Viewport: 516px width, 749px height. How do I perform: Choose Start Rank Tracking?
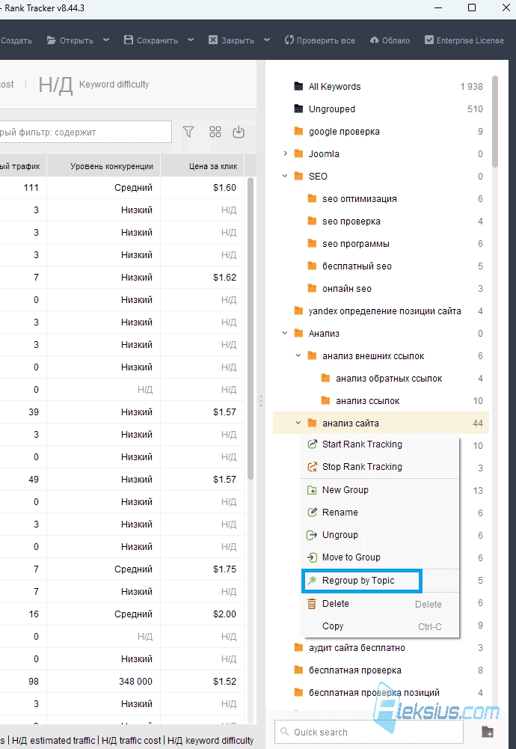click(380, 444)
